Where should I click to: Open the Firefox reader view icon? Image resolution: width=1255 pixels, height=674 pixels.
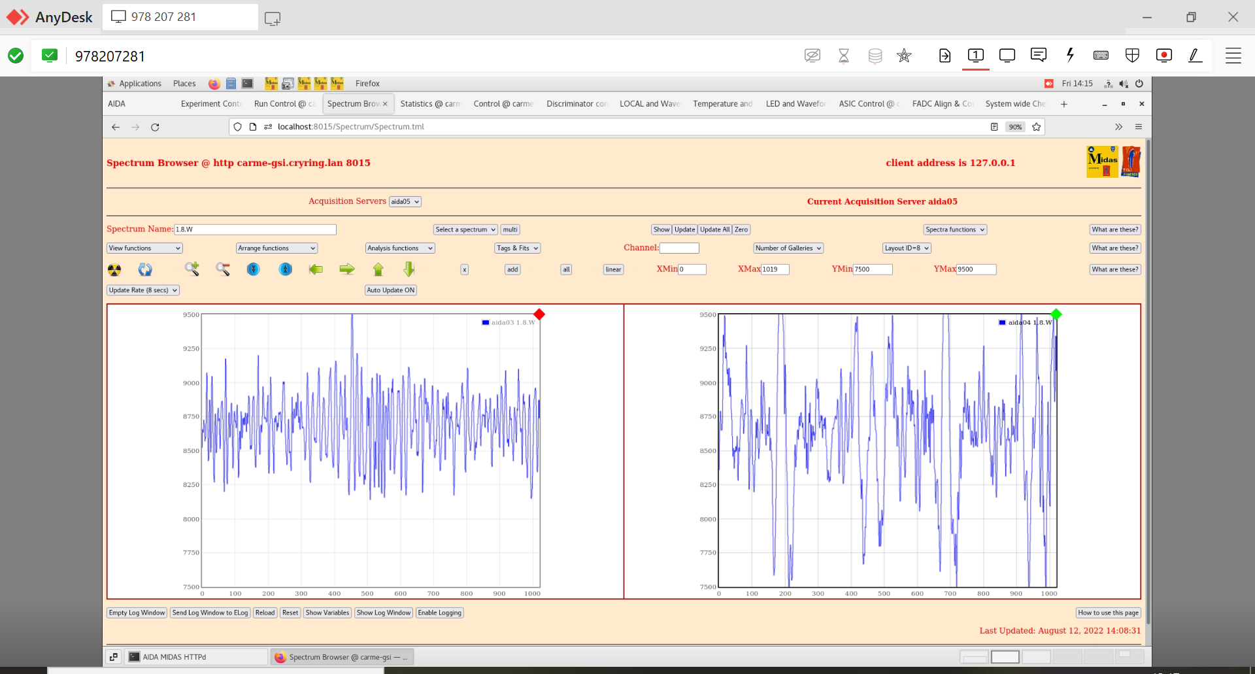pyautogui.click(x=994, y=127)
